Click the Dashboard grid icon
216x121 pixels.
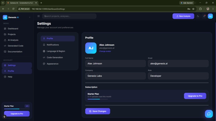point(5,29)
